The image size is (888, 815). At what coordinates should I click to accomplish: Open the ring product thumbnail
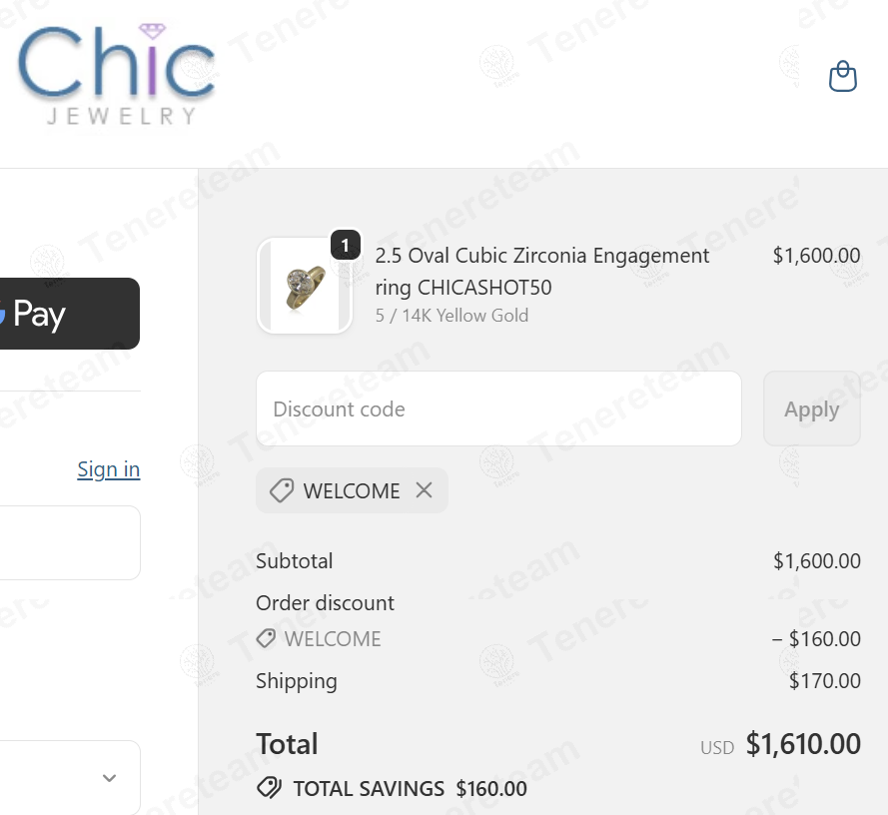point(304,286)
